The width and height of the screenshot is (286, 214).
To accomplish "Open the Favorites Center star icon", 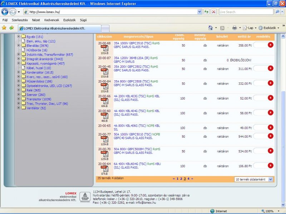I will (x=4, y=28).
